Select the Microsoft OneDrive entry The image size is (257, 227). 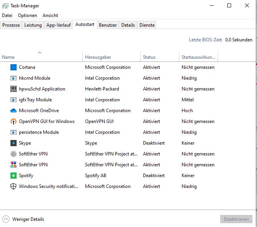(x=39, y=111)
